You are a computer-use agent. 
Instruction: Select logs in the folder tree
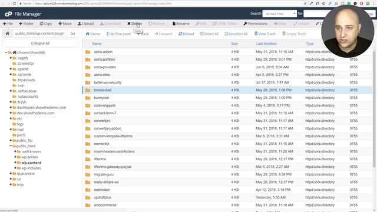pos(20,124)
